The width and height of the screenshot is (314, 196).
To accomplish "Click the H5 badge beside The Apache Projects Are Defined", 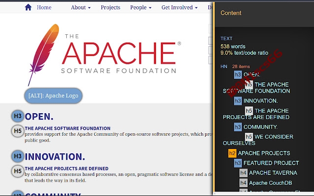I will [x=18, y=171].
